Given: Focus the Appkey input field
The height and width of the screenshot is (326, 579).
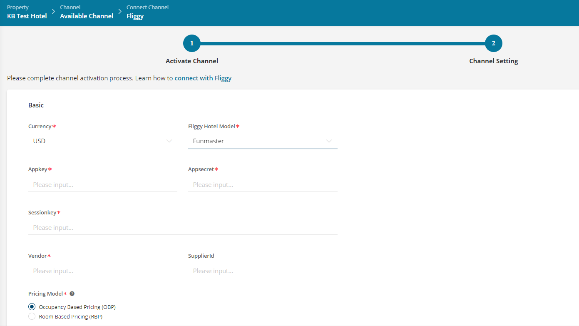Looking at the screenshot, I should pyautogui.click(x=103, y=184).
